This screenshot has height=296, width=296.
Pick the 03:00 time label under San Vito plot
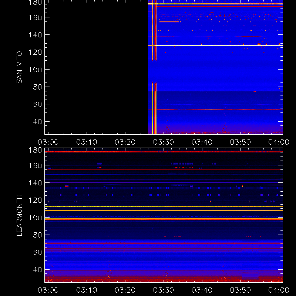[48, 142]
